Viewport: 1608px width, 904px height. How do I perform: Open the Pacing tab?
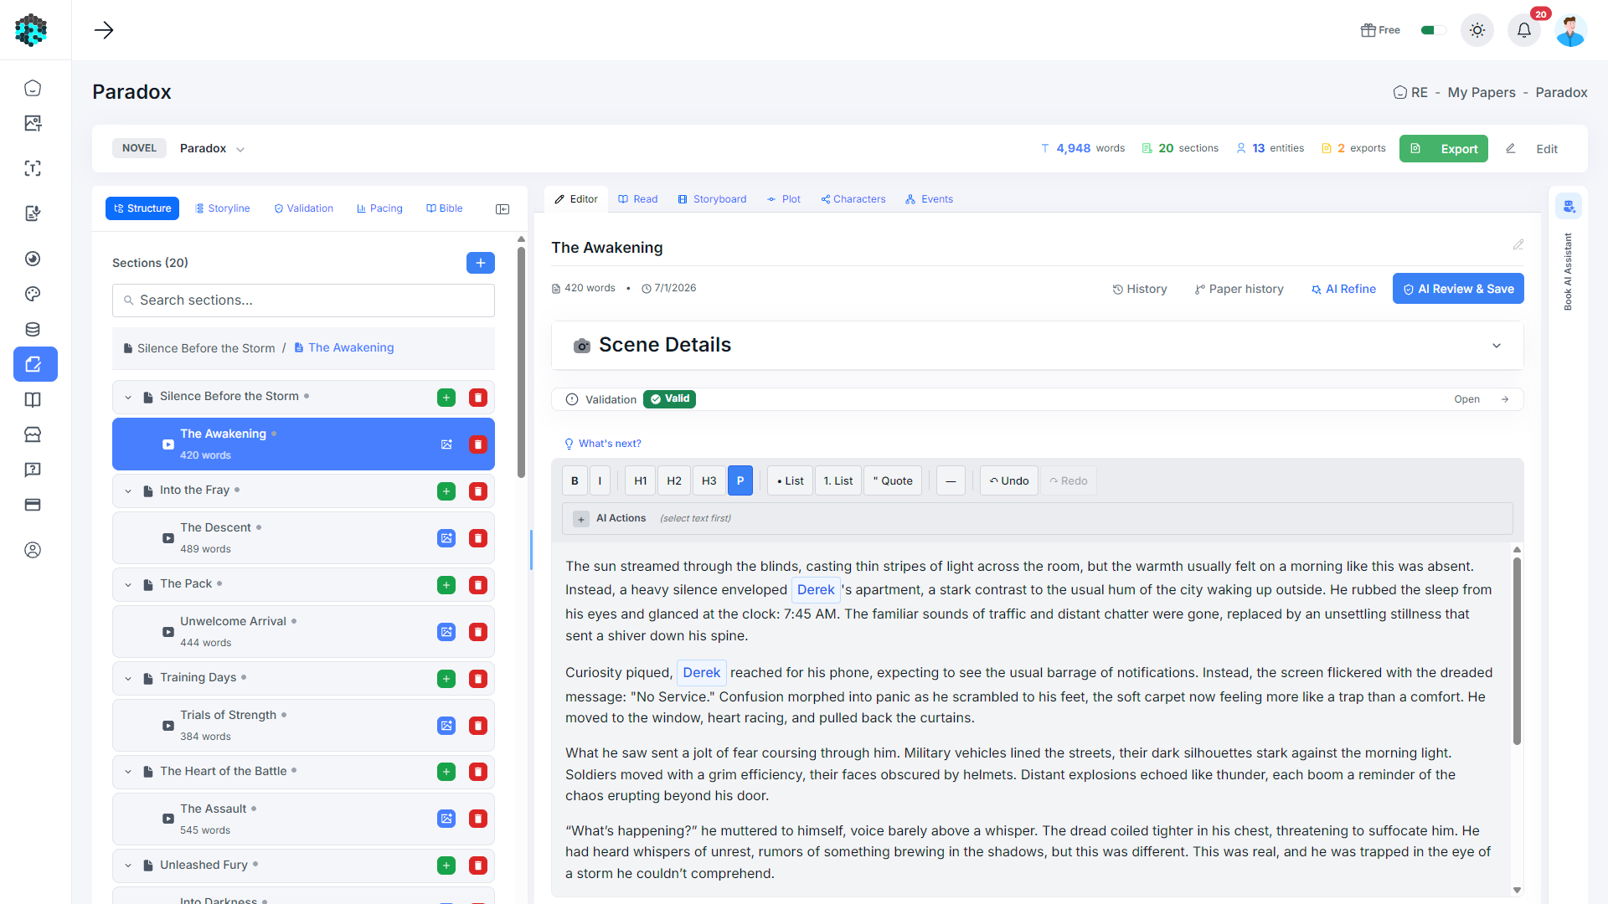pos(379,208)
